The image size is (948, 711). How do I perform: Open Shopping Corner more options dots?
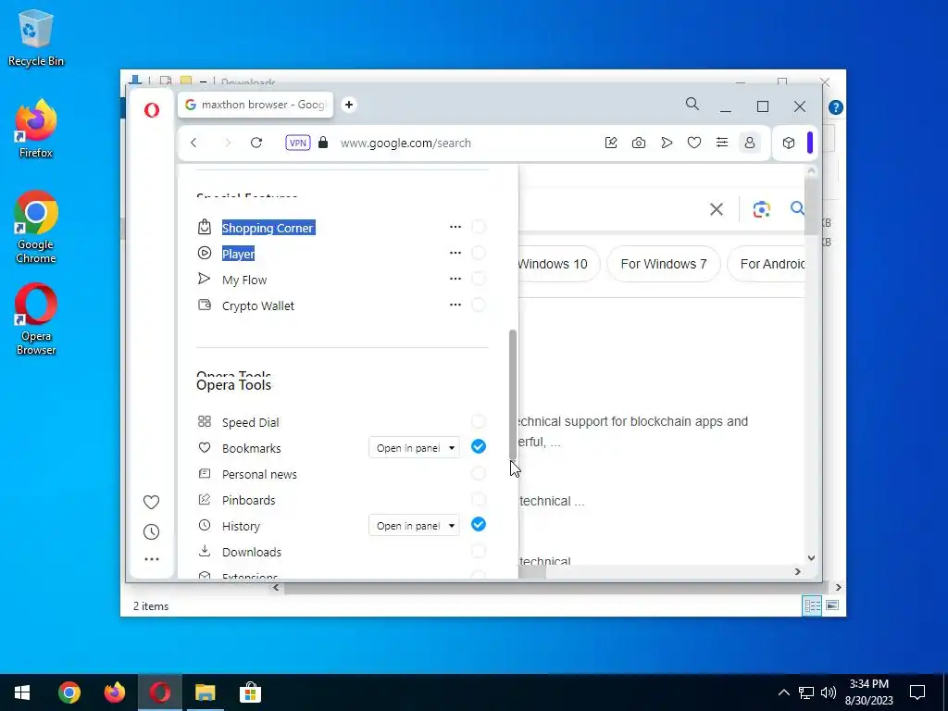[x=455, y=227]
